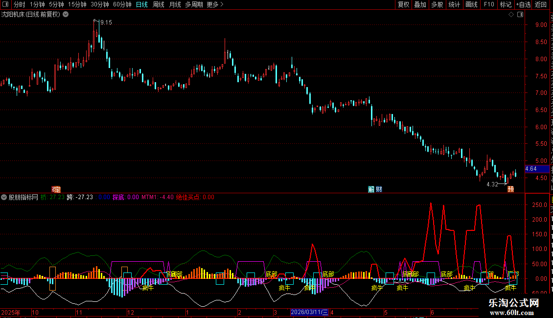Click the 绝佳买点: 0.00 indicator value
This screenshot has width=553, height=318.
pos(195,198)
